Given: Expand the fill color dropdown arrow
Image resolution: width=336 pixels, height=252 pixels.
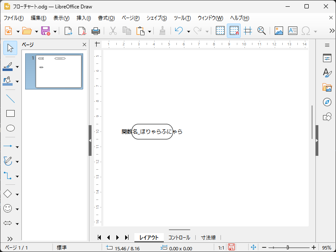Looking at the screenshot, I should [x=17, y=81].
